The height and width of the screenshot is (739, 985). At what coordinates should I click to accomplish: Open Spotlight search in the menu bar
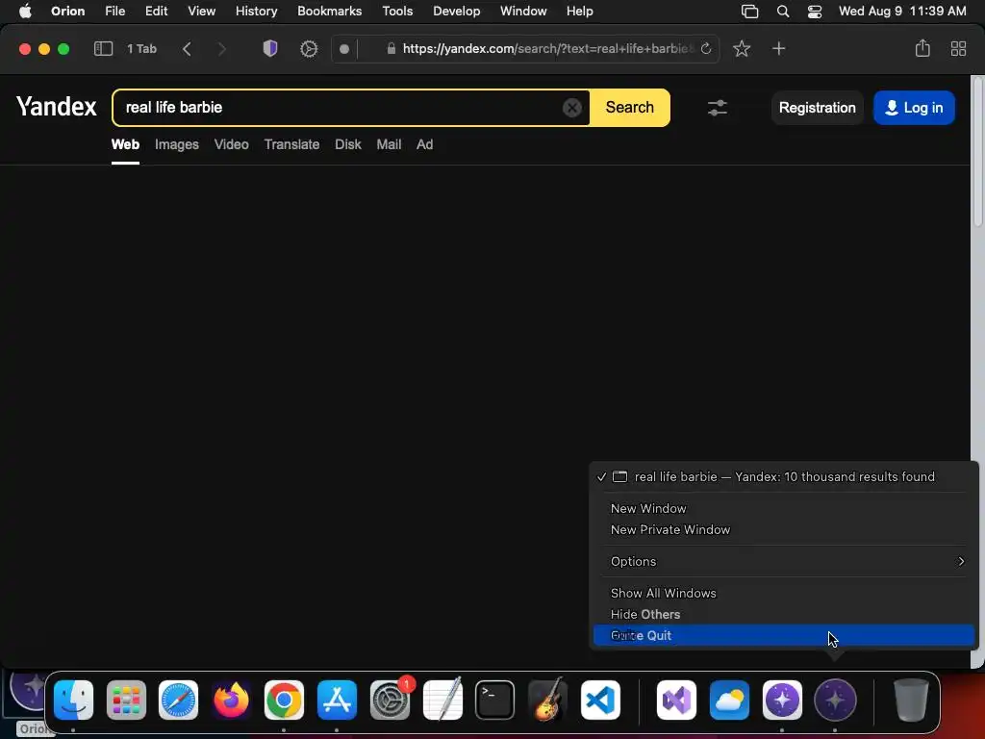pyautogui.click(x=783, y=12)
